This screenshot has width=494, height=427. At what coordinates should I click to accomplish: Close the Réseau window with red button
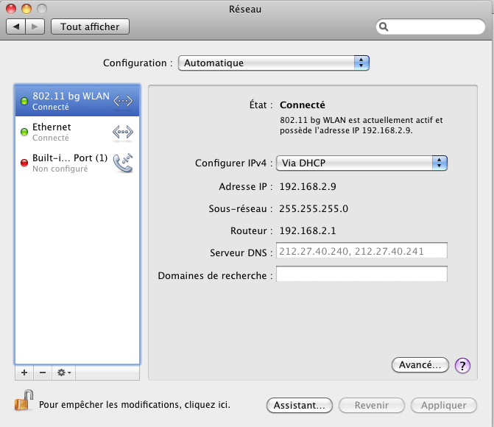(11, 9)
